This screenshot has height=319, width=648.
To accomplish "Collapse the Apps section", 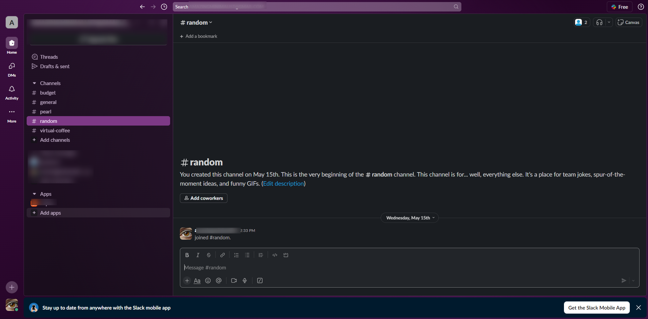I will tap(34, 194).
